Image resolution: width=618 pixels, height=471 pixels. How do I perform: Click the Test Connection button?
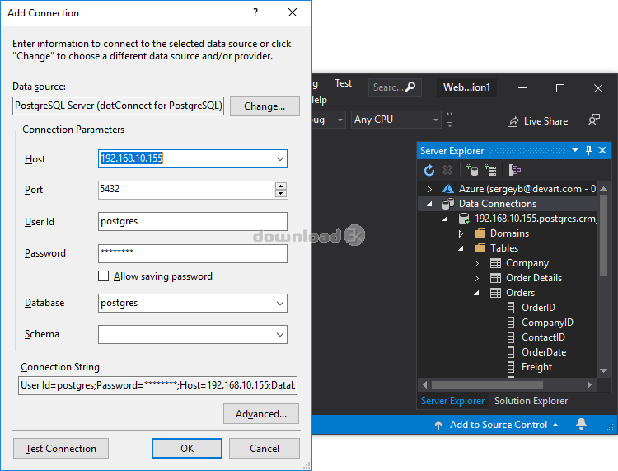61,449
